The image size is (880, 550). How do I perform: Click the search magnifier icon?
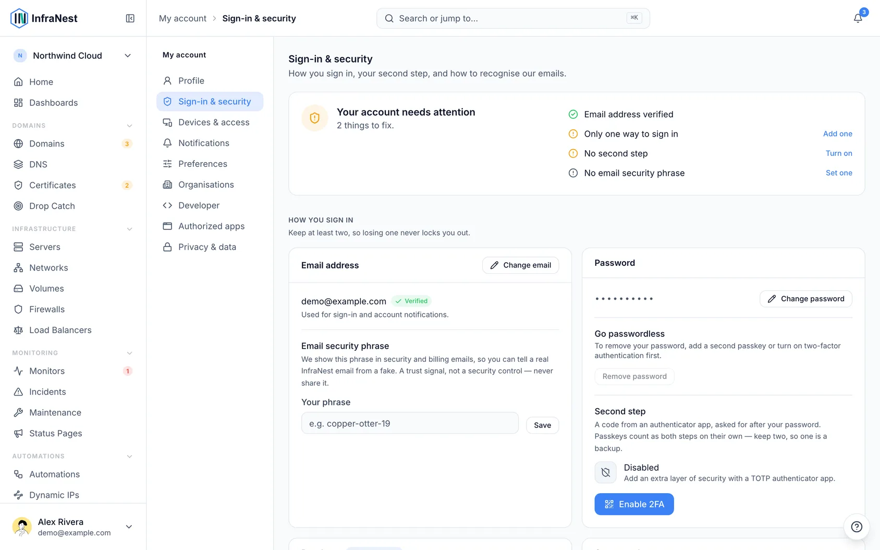[389, 18]
